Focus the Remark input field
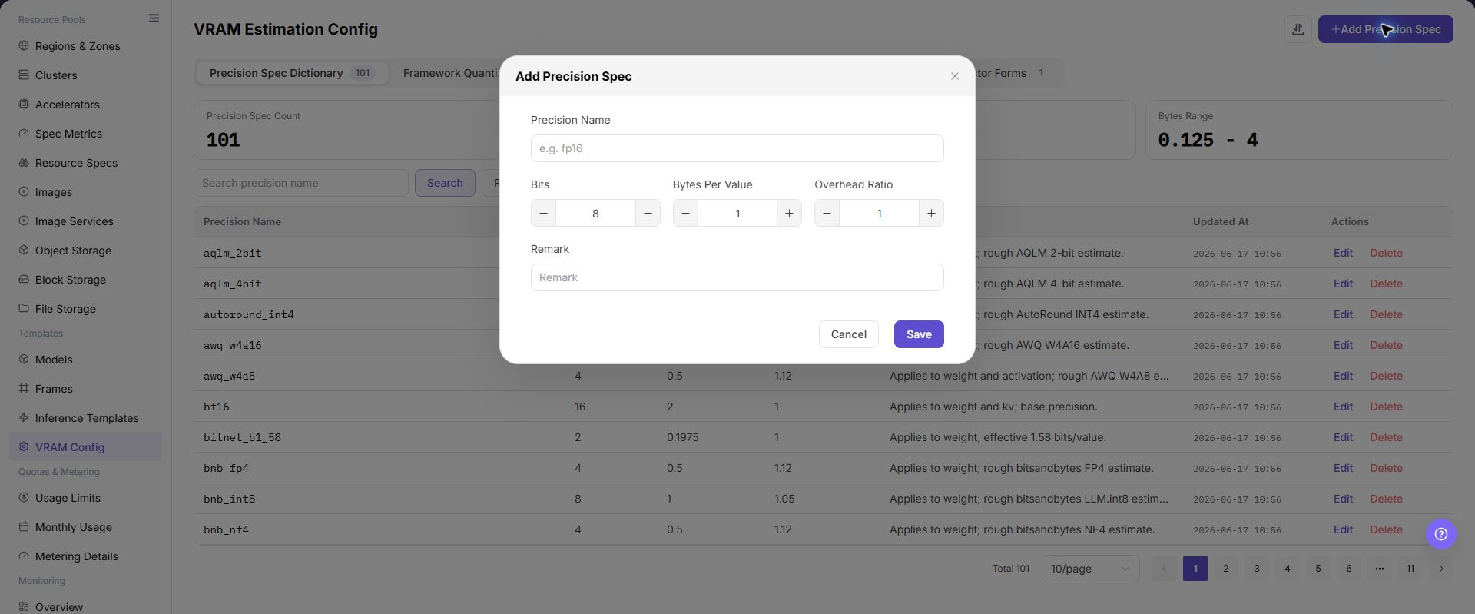The width and height of the screenshot is (1475, 614). coord(737,277)
